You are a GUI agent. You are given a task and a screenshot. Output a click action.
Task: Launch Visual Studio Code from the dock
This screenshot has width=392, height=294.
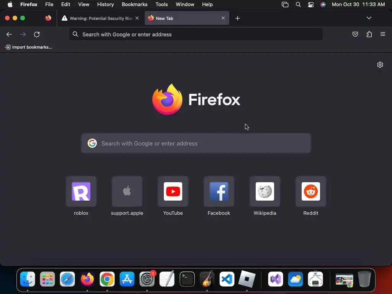click(227, 279)
